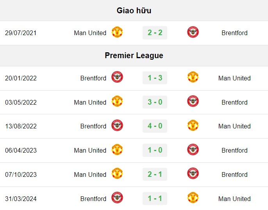Click the 13/08/2022 match date

(x=21, y=126)
